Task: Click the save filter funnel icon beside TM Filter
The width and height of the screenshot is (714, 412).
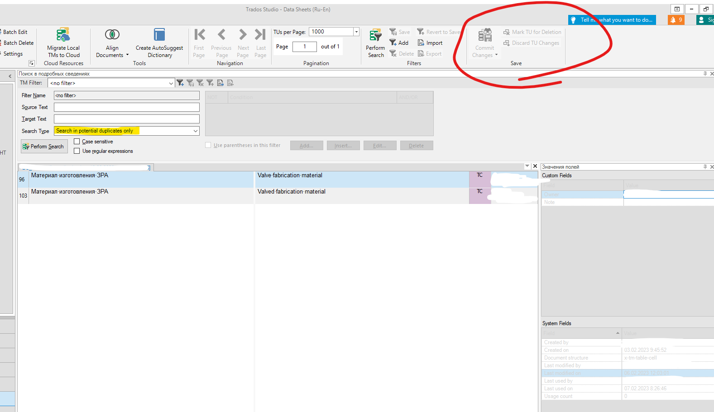Action: [190, 83]
